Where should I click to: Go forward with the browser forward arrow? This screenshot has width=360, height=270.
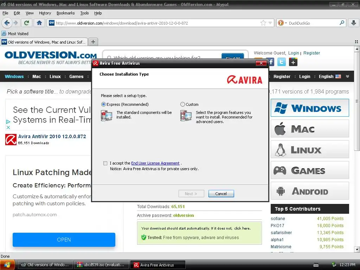pos(15,23)
